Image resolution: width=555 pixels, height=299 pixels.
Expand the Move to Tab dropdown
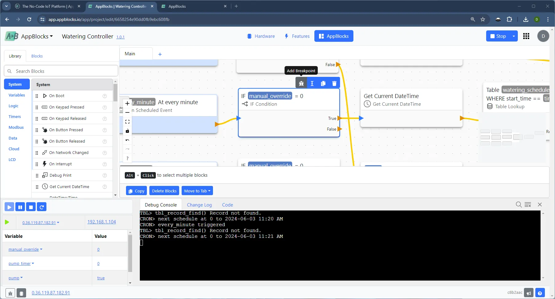(197, 191)
